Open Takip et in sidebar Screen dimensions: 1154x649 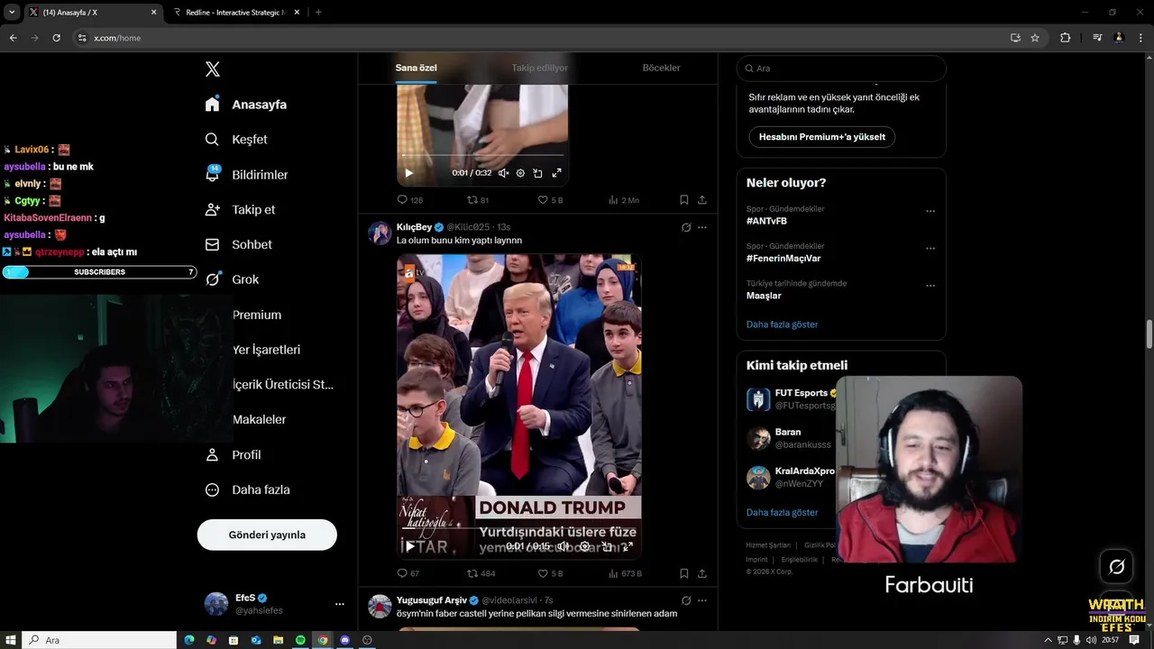241,209
